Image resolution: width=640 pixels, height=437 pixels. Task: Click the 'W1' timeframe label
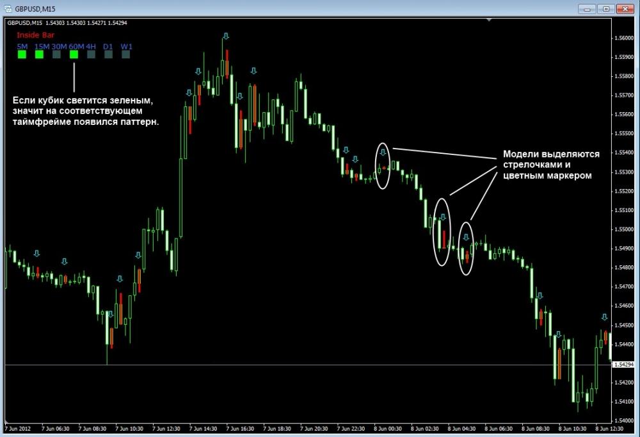(x=127, y=47)
